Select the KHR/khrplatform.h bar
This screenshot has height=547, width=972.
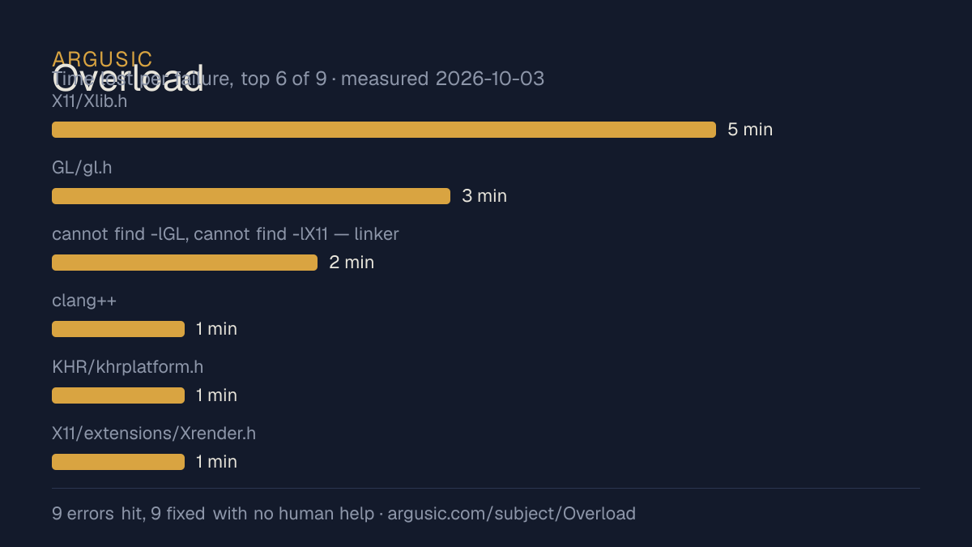pyautogui.click(x=118, y=395)
